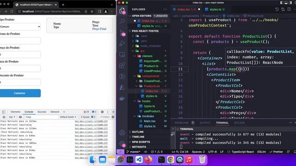This screenshot has height=166, width=296.
Task: Expand the node_modules folder
Action: tap(150, 46)
